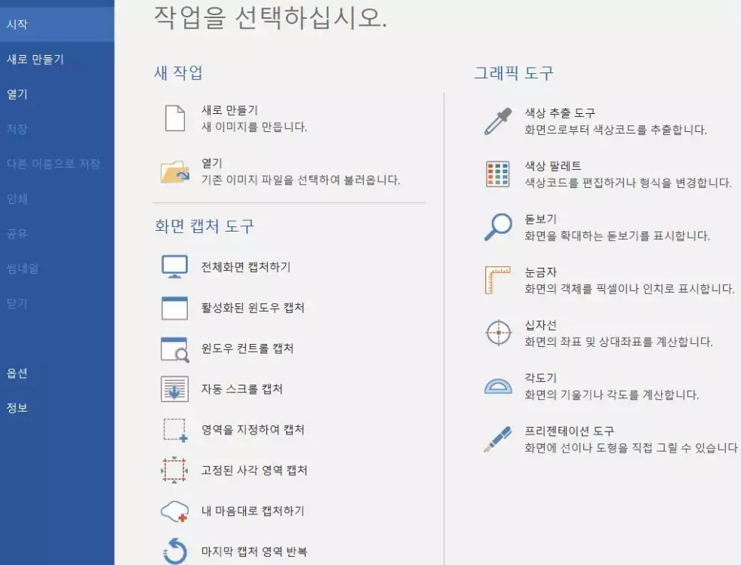The image size is (741, 565).
Task: Click the disabled 저장 sidebar entry
Action: (57, 129)
